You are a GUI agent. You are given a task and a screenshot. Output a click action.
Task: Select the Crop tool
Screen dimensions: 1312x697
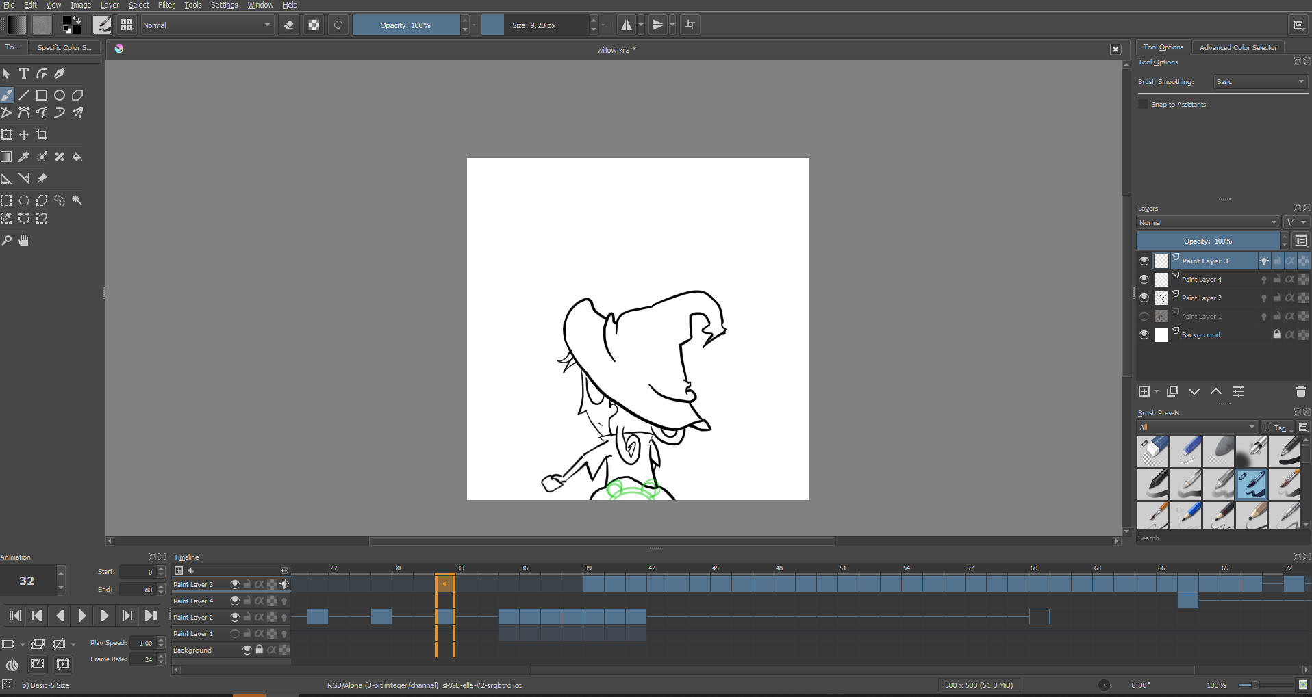pyautogui.click(x=42, y=135)
